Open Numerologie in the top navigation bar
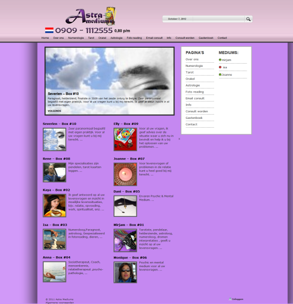 [76, 38]
